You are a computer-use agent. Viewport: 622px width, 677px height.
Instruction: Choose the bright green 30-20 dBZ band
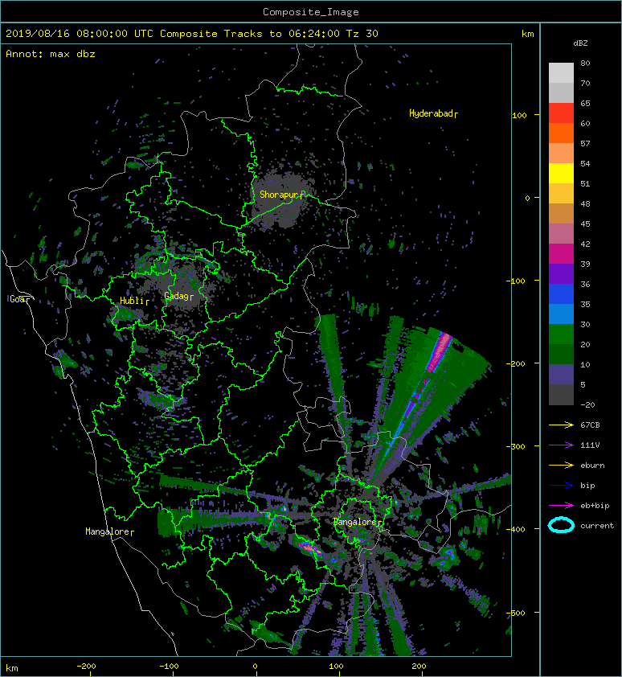click(561, 334)
